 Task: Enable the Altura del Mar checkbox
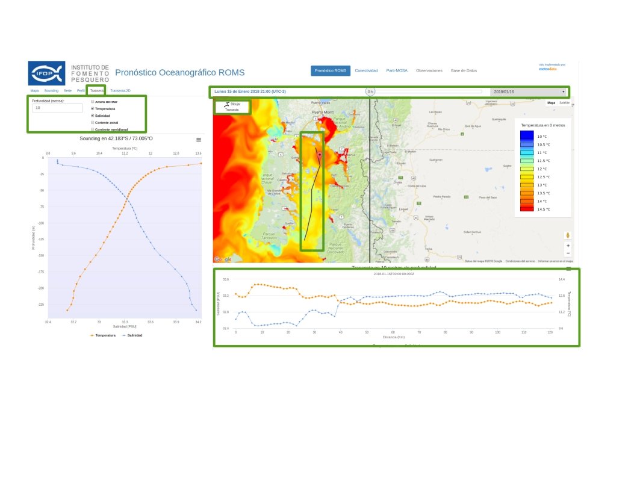tap(93, 102)
